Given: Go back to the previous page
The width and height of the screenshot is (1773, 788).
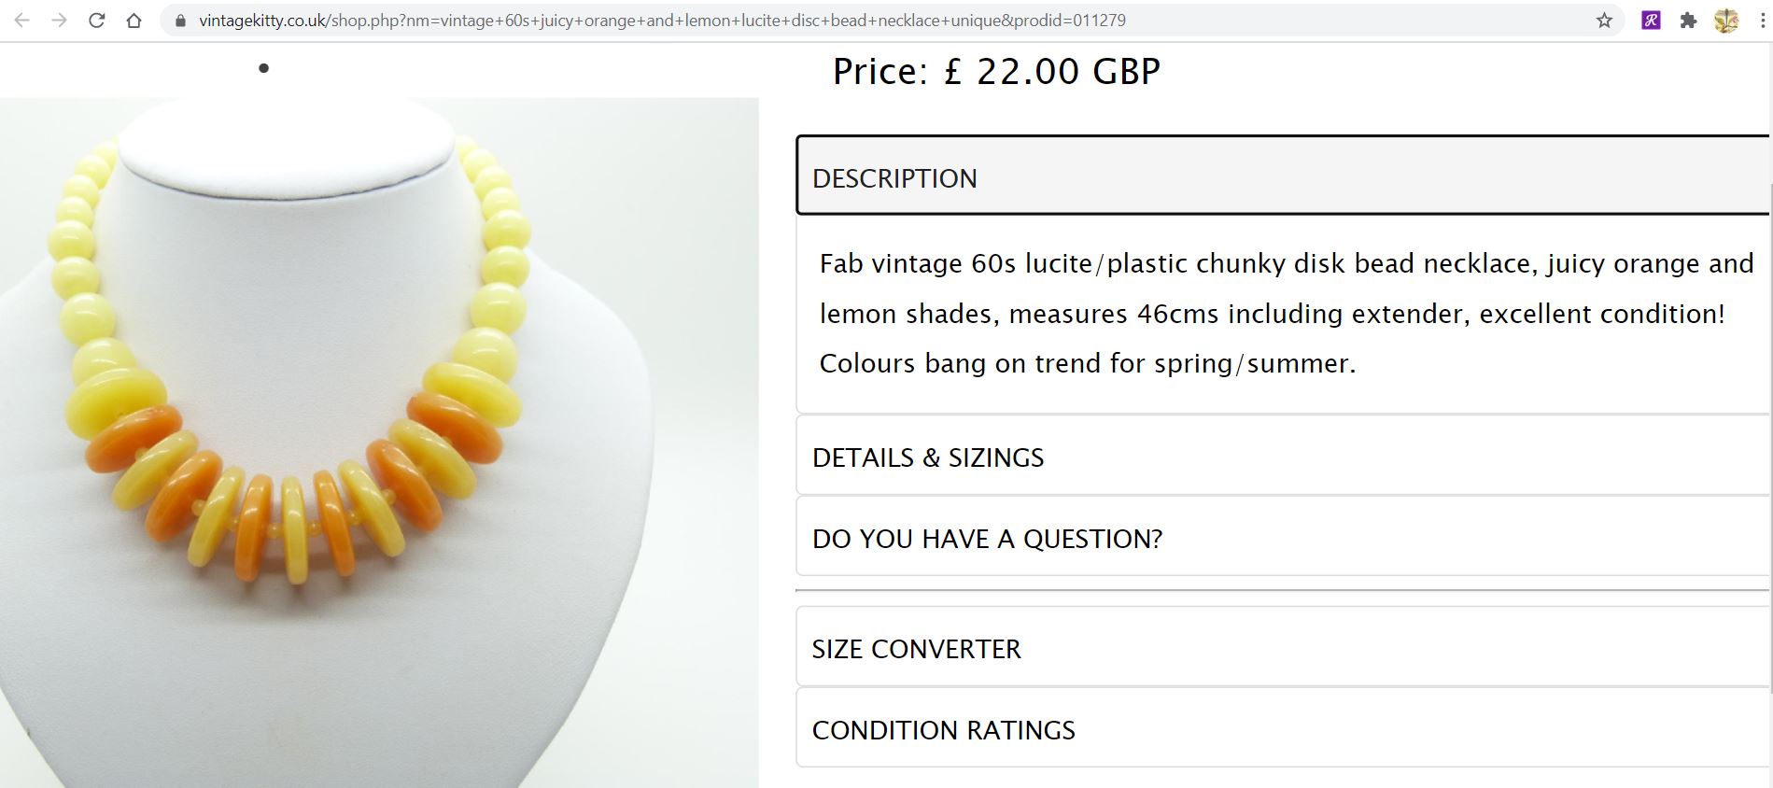Looking at the screenshot, I should (x=22, y=21).
